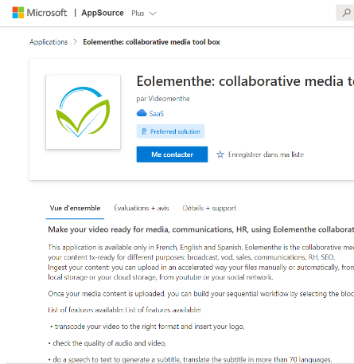Screen dimensions: 354x364
Task: Click text 'Once your media content is uploaded'
Action: point(107,294)
